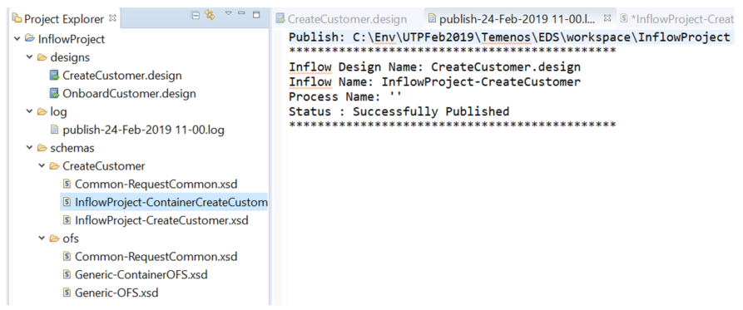Image resolution: width=743 pixels, height=310 pixels.
Task: Switch to CreateCustomer.design editor tab
Action: point(342,19)
